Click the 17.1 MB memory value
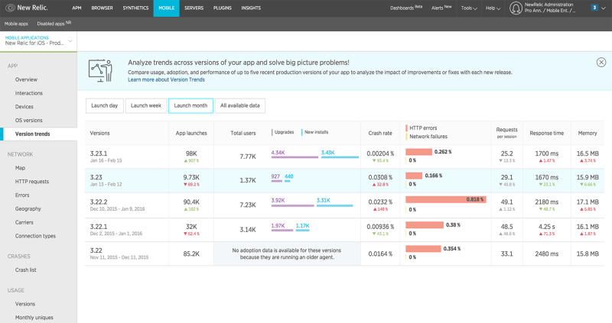This screenshot has width=612, height=323. coord(588,202)
